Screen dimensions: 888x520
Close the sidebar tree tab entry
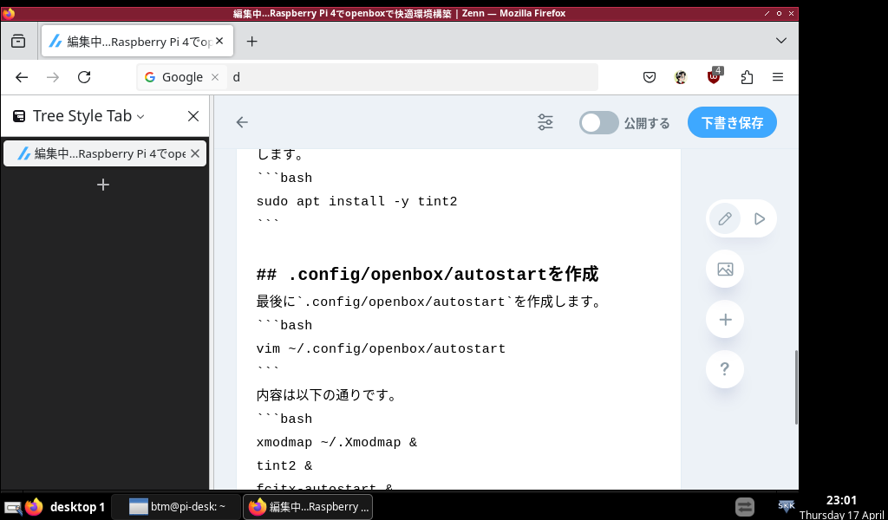click(x=195, y=153)
